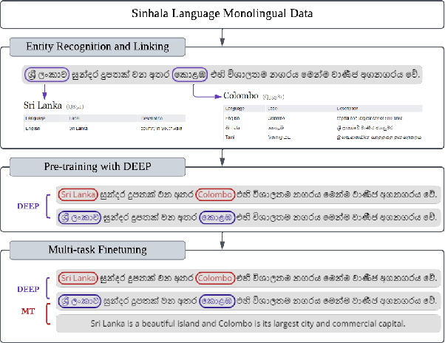This screenshot has width=445, height=343.
Task: Click the red 'MT' label
Action: click(28, 311)
